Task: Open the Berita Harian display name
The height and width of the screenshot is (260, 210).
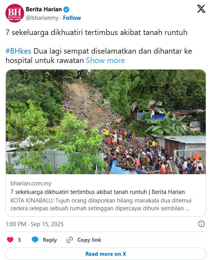Action: [x=44, y=9]
